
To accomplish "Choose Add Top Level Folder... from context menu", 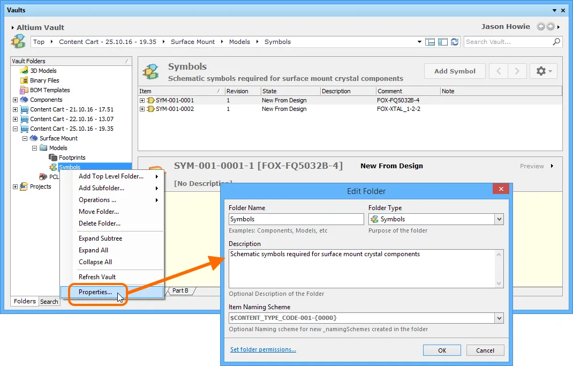I will pos(112,176).
